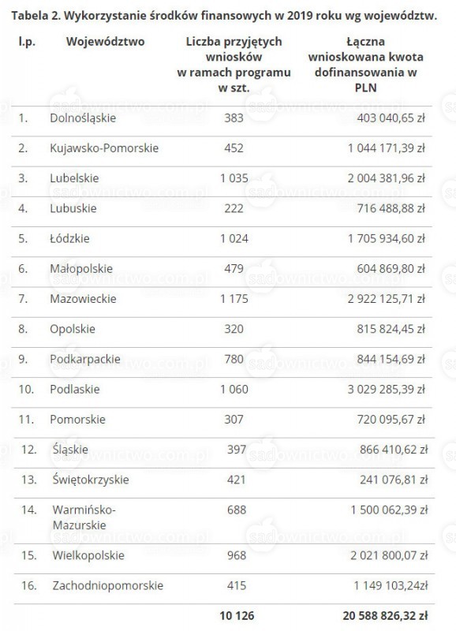The image size is (456, 631).
Task: Select Wielkopolskie amount 2 021 800,07 zł
Action: (x=389, y=556)
